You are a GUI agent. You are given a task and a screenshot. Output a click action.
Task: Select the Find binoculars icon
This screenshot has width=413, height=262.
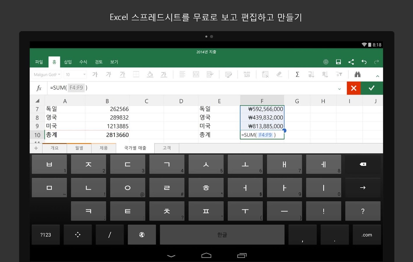358,74
